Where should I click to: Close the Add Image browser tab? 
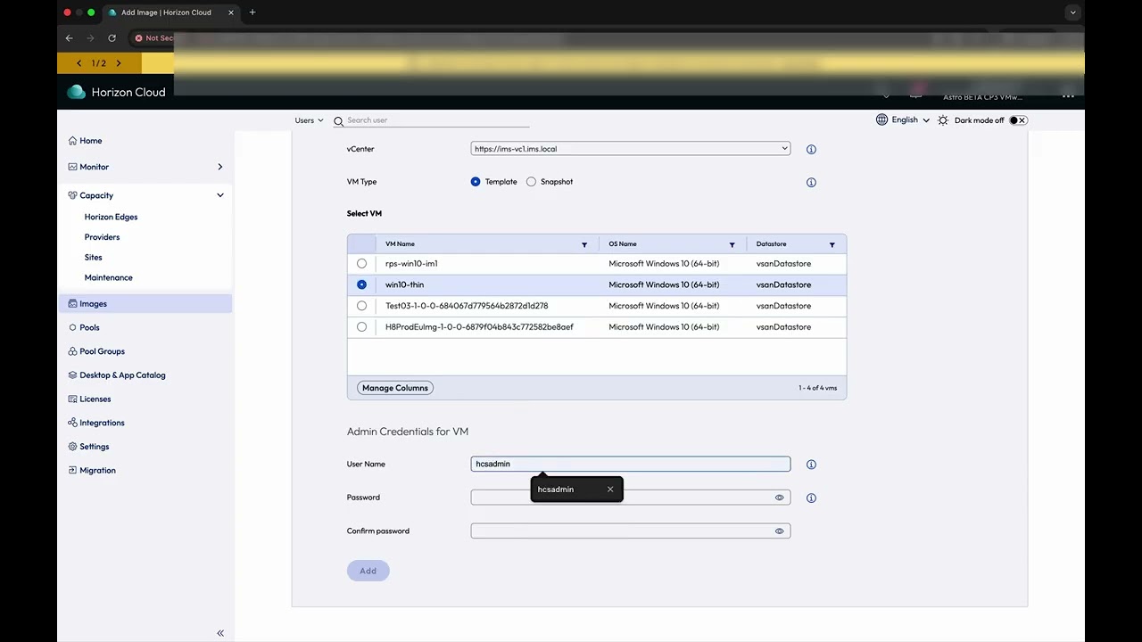pos(231,12)
